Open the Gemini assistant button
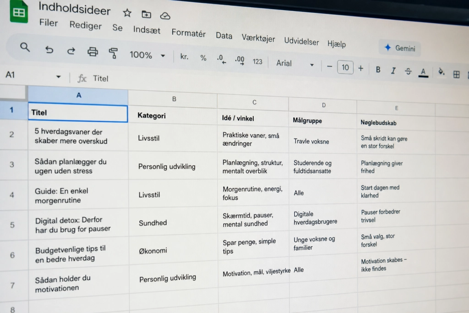The width and height of the screenshot is (469, 313). [400, 48]
